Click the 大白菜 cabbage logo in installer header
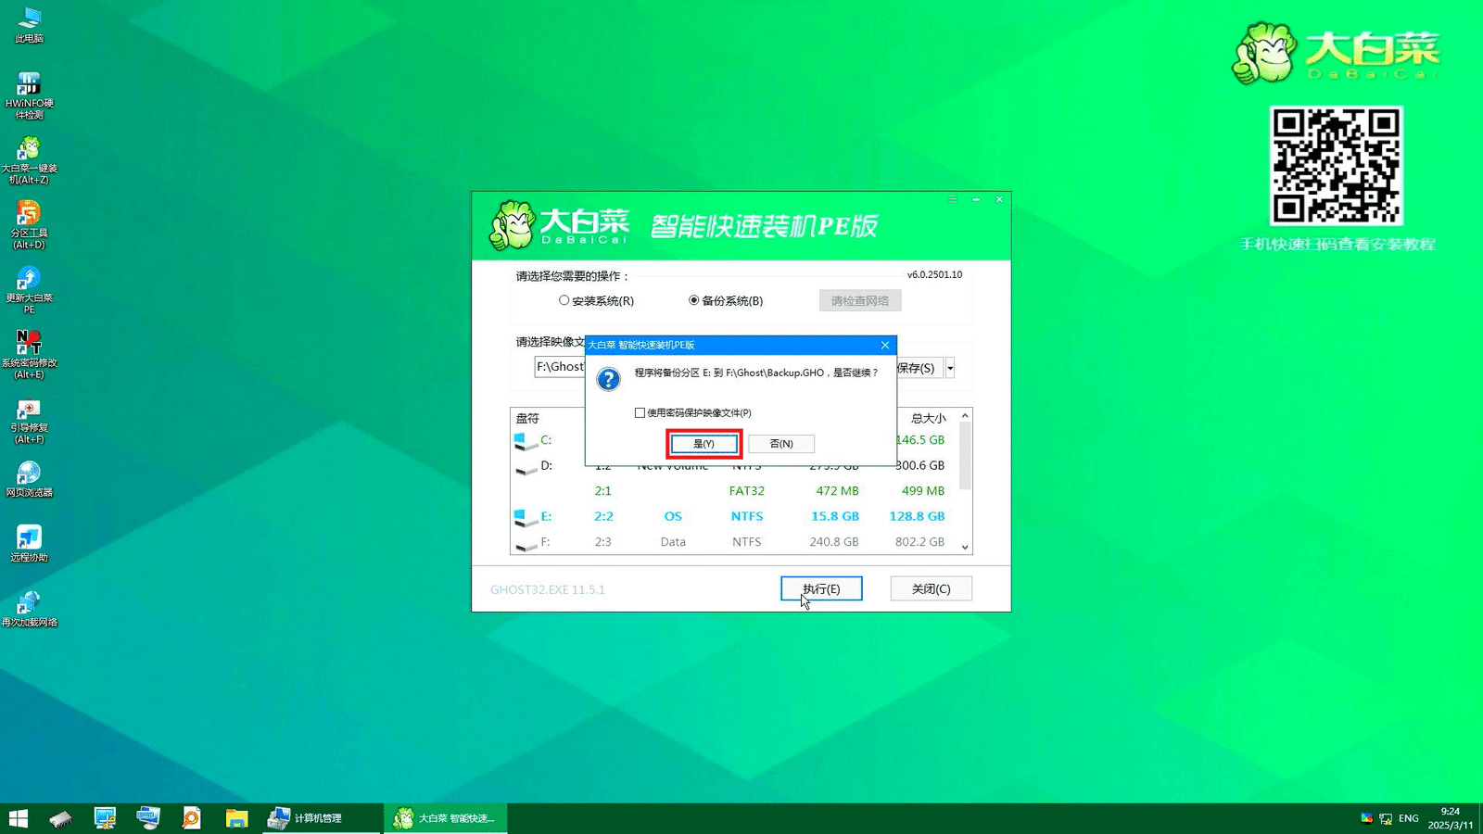The image size is (1483, 834). coord(513,225)
